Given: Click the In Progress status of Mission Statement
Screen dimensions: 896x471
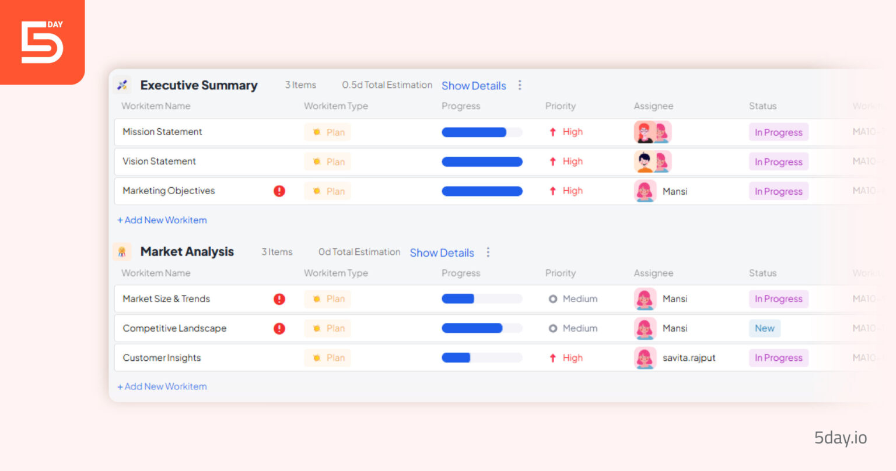Looking at the screenshot, I should pyautogui.click(x=778, y=132).
